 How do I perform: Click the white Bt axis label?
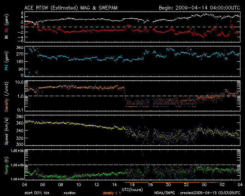pos(6,37)
